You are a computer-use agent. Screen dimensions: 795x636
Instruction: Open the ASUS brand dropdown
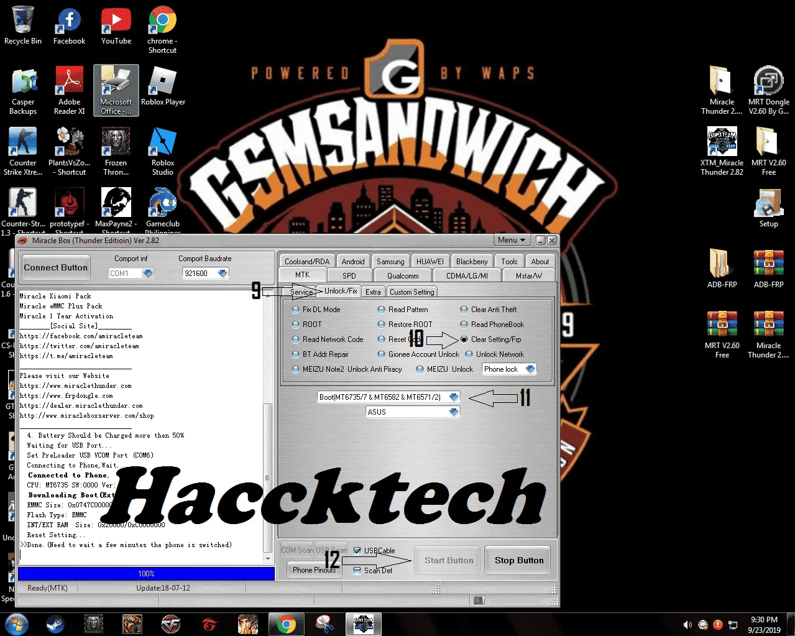[454, 412]
